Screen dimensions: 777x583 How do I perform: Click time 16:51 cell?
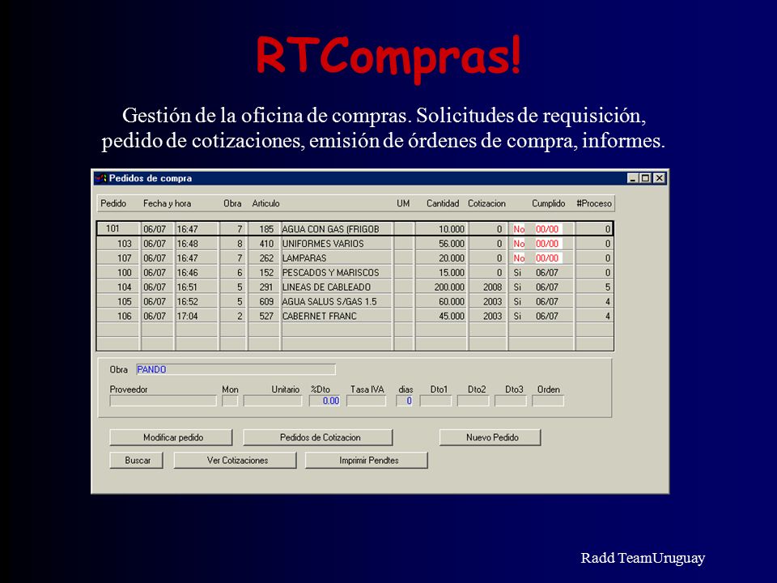click(x=197, y=287)
